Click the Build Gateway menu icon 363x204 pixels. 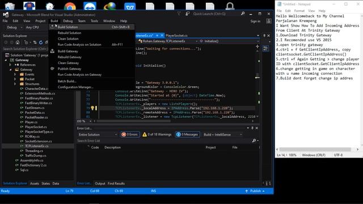(x=52, y=51)
